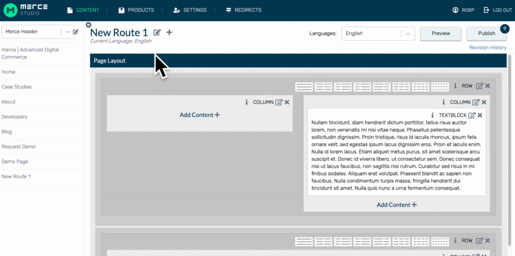Screen dimensions: 515x256
Task: Select single-column layout for first row
Action: [304, 86]
